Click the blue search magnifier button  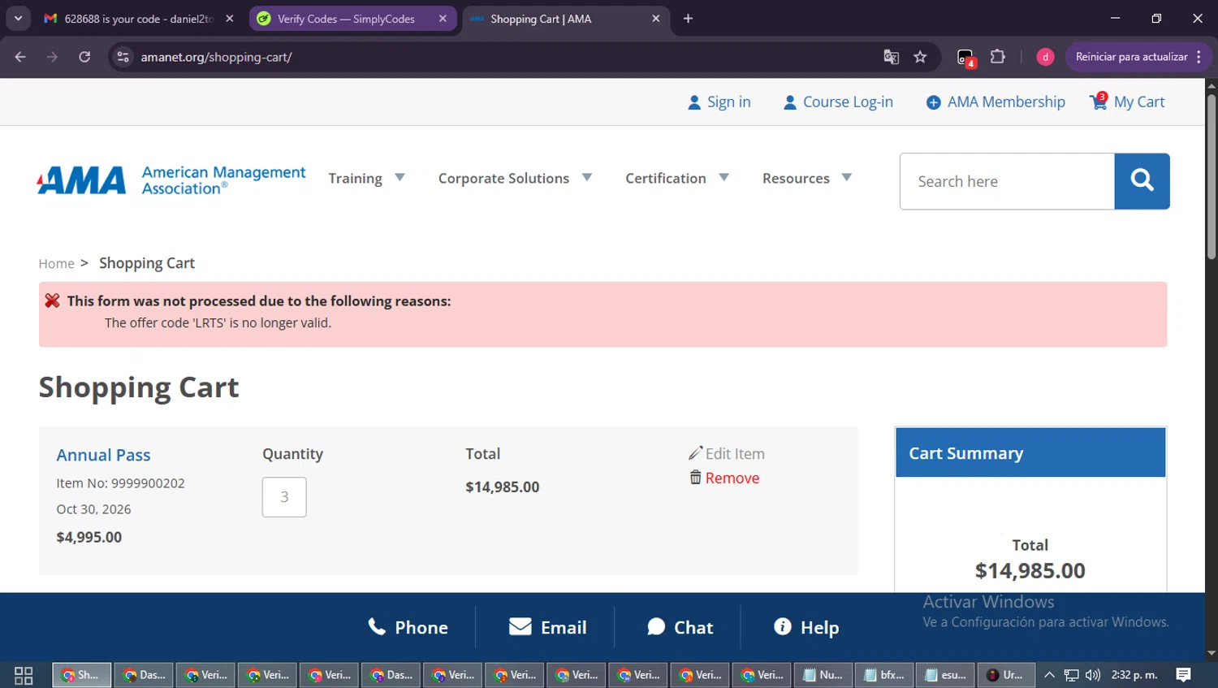point(1142,181)
